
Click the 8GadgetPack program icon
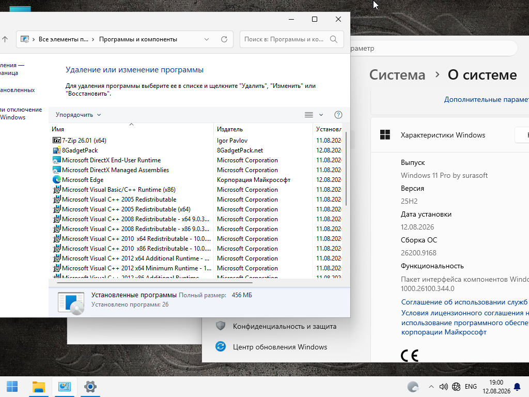[x=57, y=150]
